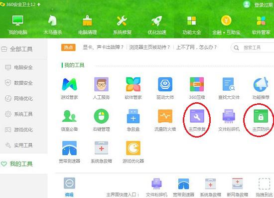Image resolution: width=274 pixels, height=198 pixels.
Task: Launch the 流量防火墙 tool
Action: click(165, 120)
